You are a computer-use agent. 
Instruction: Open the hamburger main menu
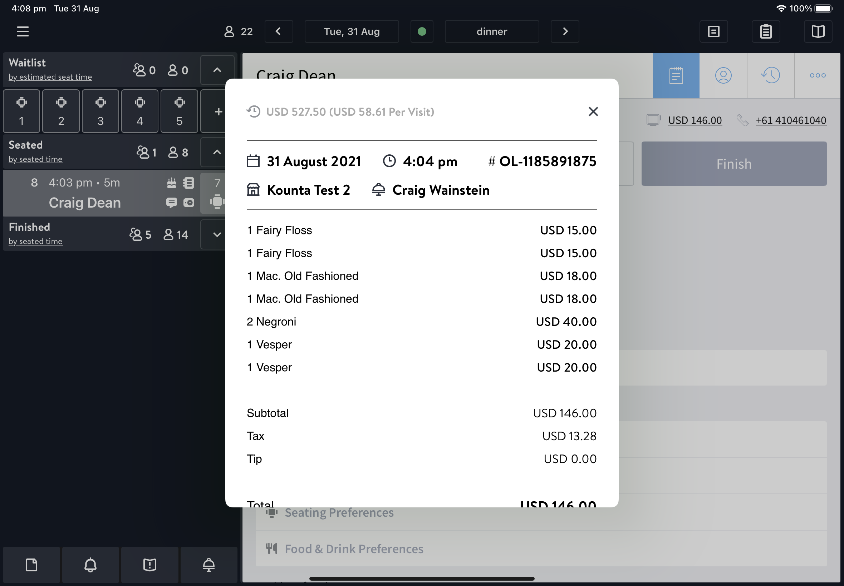pos(23,31)
